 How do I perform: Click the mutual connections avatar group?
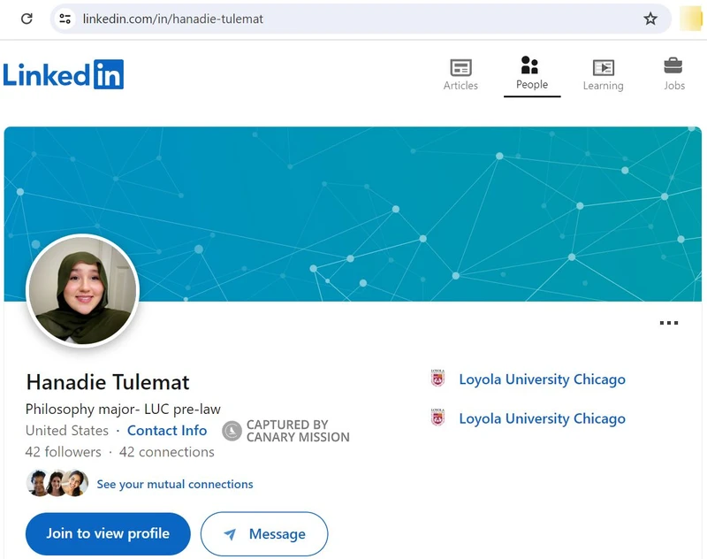tap(57, 483)
